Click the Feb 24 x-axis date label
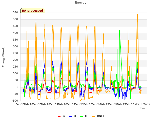 (x=96, y=104)
